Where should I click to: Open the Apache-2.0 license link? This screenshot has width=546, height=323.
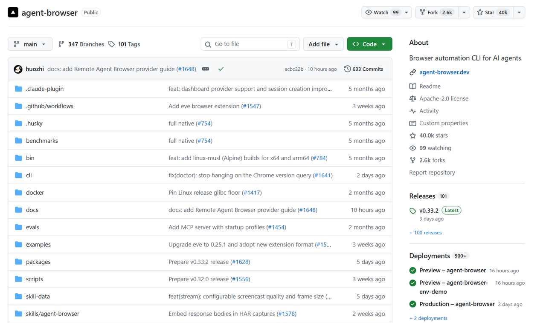pos(444,98)
